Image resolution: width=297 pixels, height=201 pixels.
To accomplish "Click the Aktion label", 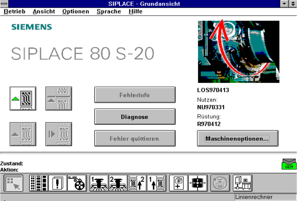I will coord(9,170).
